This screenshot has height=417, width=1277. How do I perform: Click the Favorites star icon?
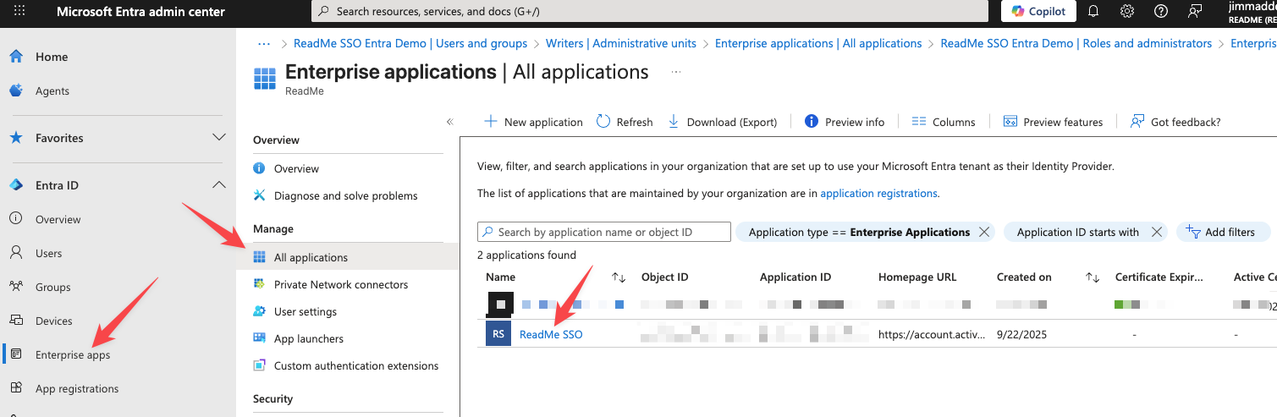[x=16, y=138]
